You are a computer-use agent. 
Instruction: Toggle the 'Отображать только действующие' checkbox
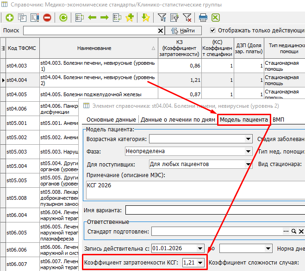tap(212, 31)
